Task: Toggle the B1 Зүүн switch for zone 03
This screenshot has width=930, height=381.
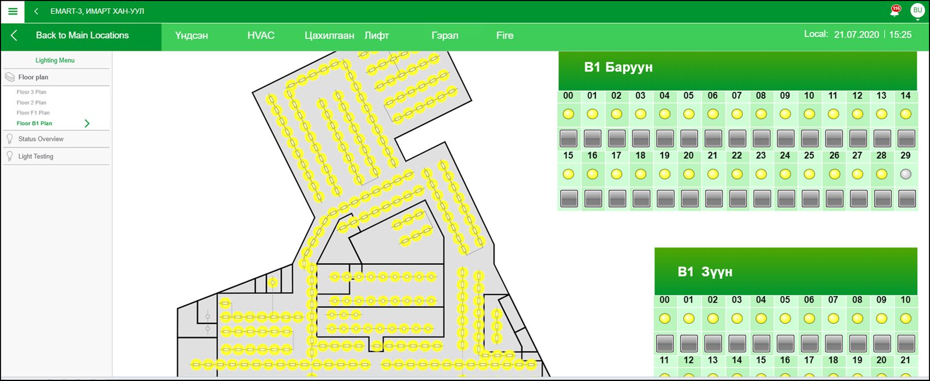Action: (737, 343)
